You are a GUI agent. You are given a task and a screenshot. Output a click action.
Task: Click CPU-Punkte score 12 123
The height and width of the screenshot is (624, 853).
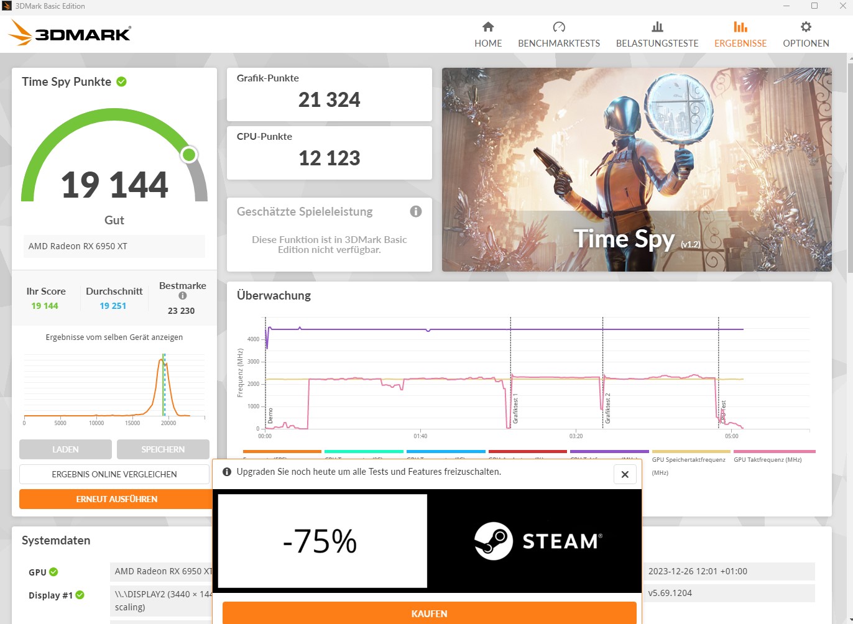[x=330, y=158]
